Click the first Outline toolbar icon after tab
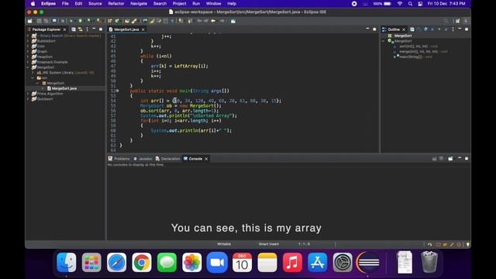Image resolution: width=496 pixels, height=279 pixels. [x=412, y=29]
